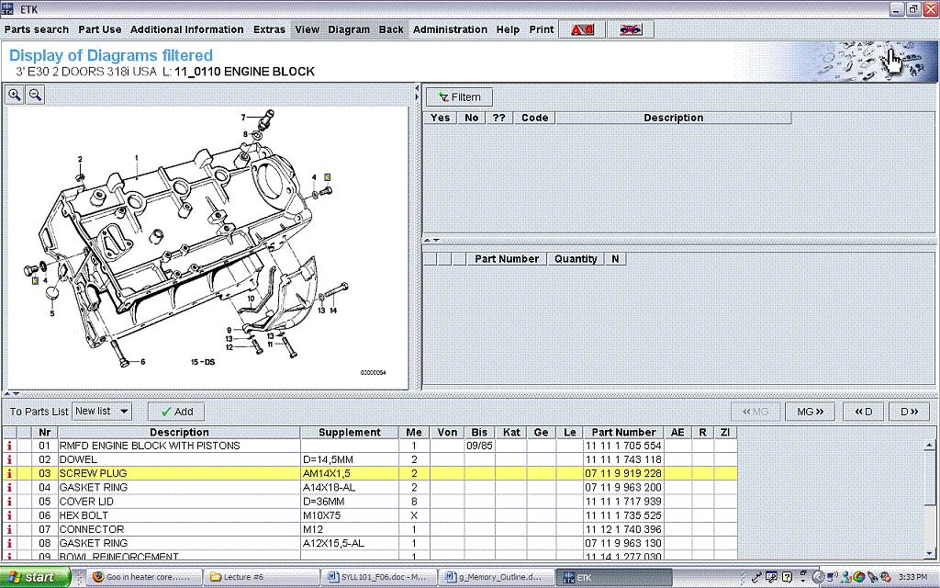Click info icon for HEX BOLT row
This screenshot has width=940, height=588.
point(10,515)
